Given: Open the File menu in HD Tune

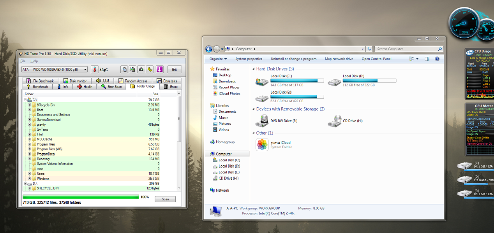Looking at the screenshot, I should (x=23, y=61).
